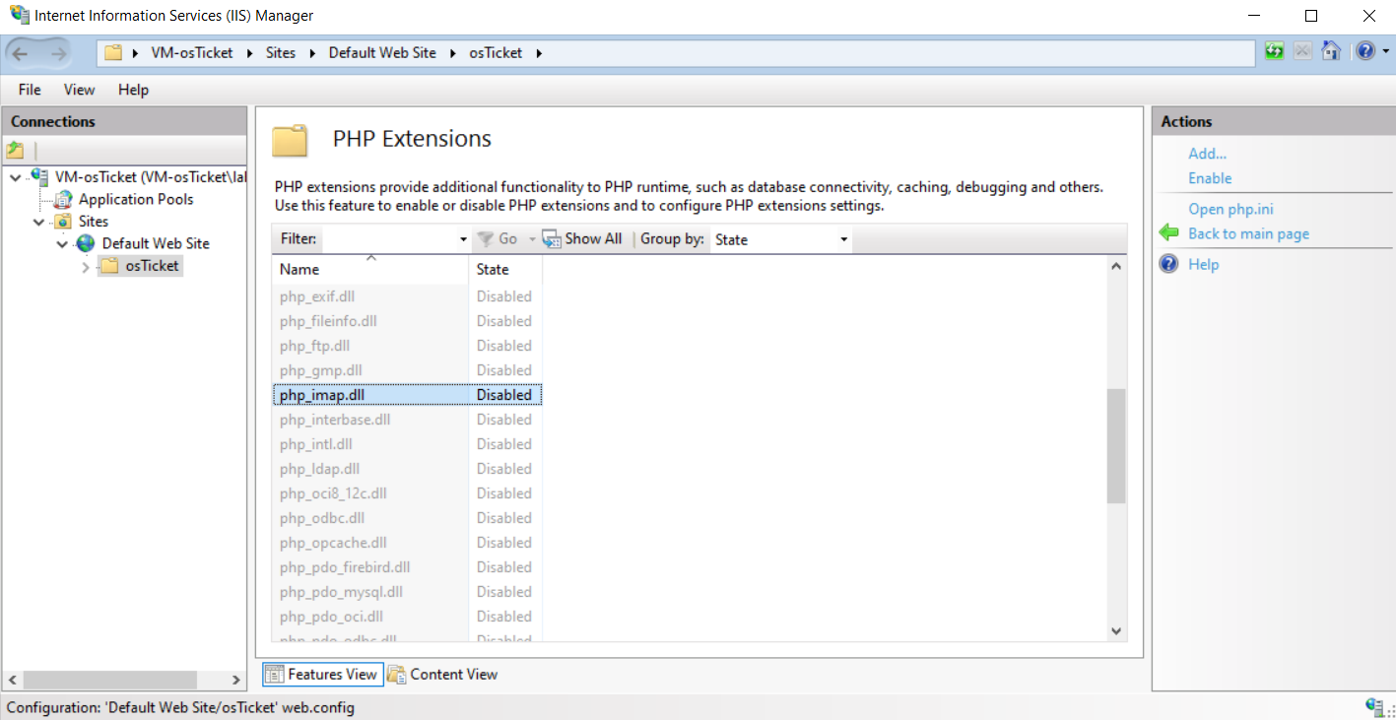
Task: Click the Content View tab icon
Action: pyautogui.click(x=396, y=675)
